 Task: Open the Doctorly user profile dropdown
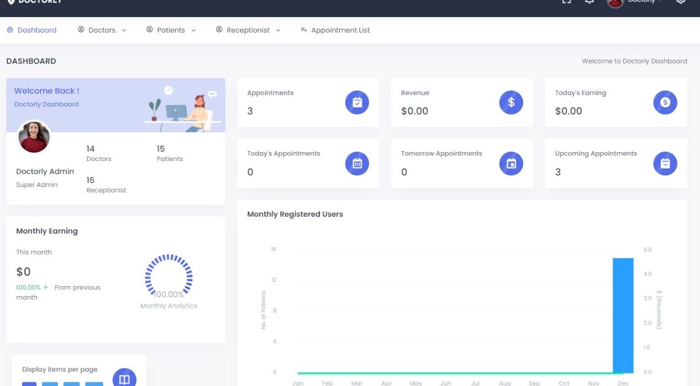point(635,2)
